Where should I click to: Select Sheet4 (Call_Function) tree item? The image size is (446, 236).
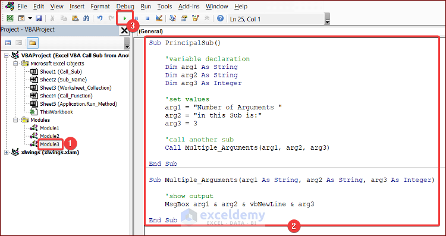click(x=66, y=96)
